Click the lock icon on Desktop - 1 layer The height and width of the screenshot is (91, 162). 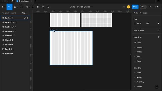(x=25, y=18)
